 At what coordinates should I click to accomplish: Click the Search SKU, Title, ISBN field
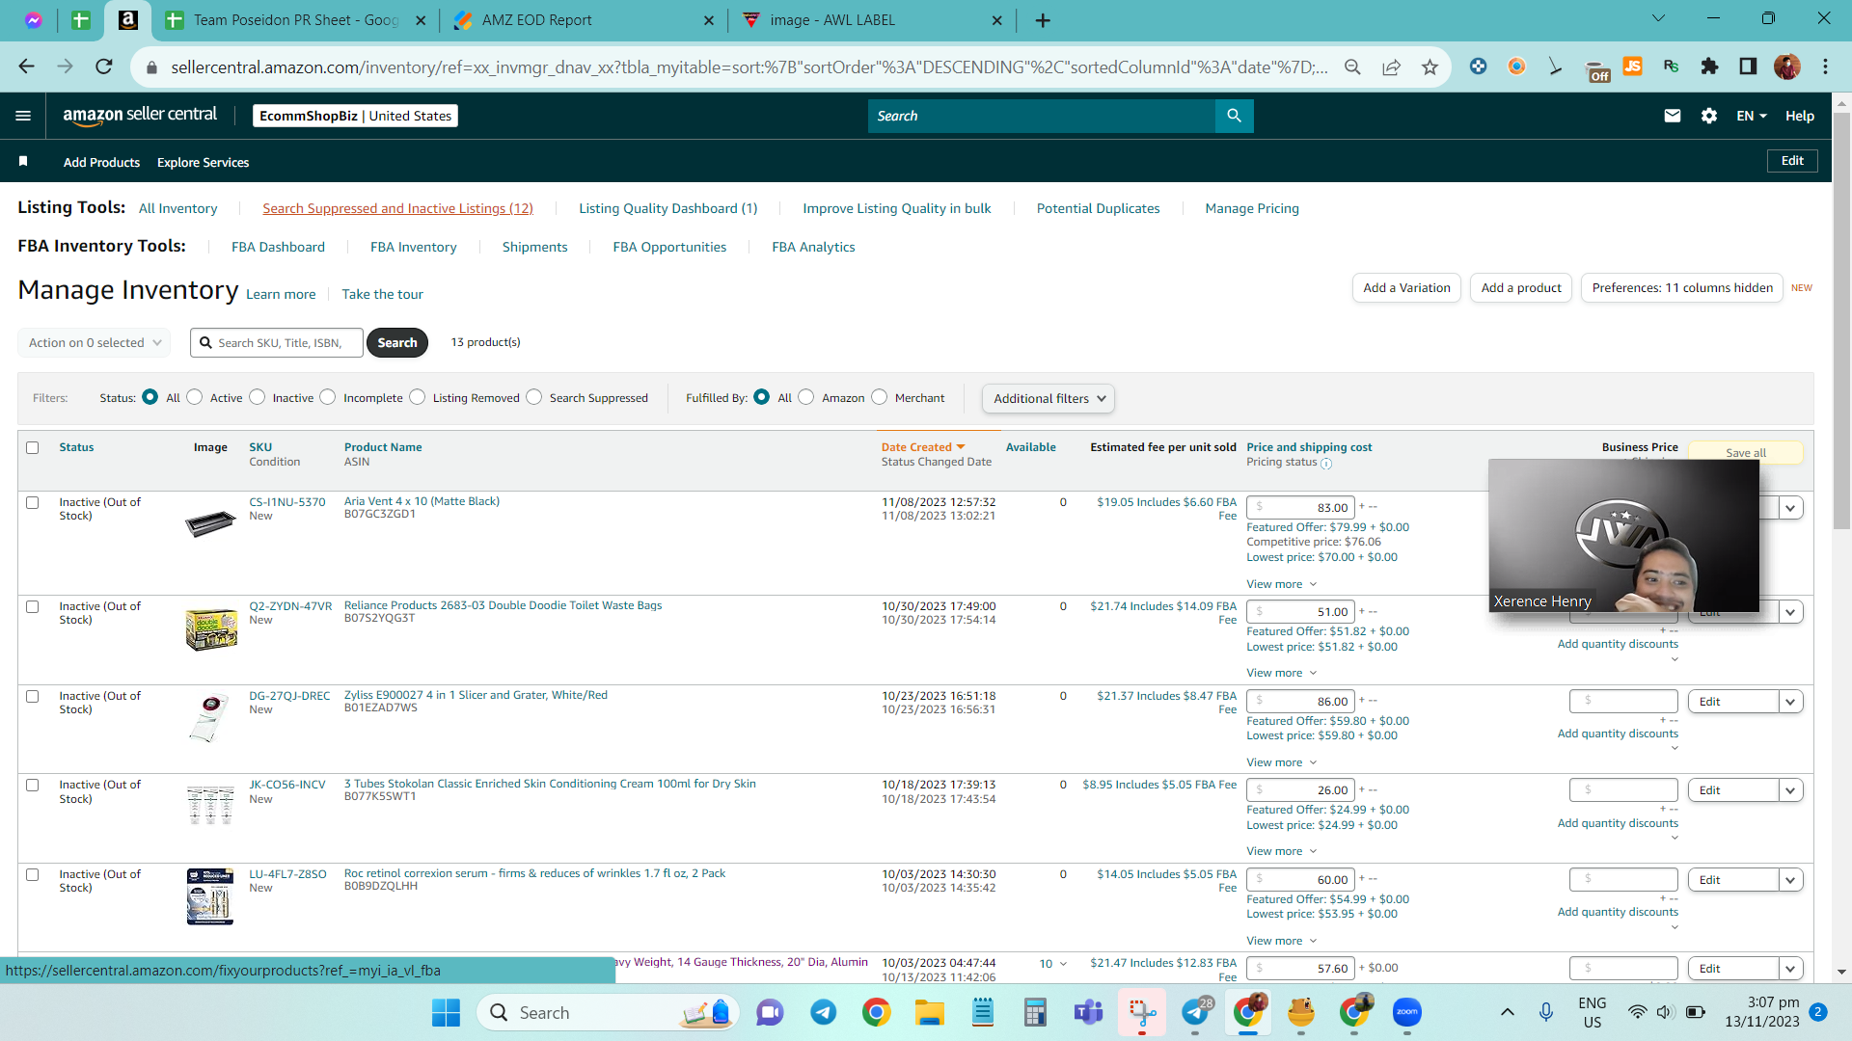tap(277, 342)
